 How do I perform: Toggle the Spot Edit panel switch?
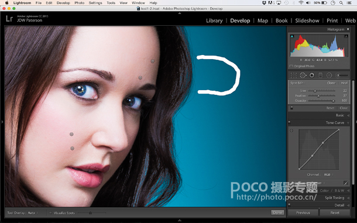(x=291, y=108)
